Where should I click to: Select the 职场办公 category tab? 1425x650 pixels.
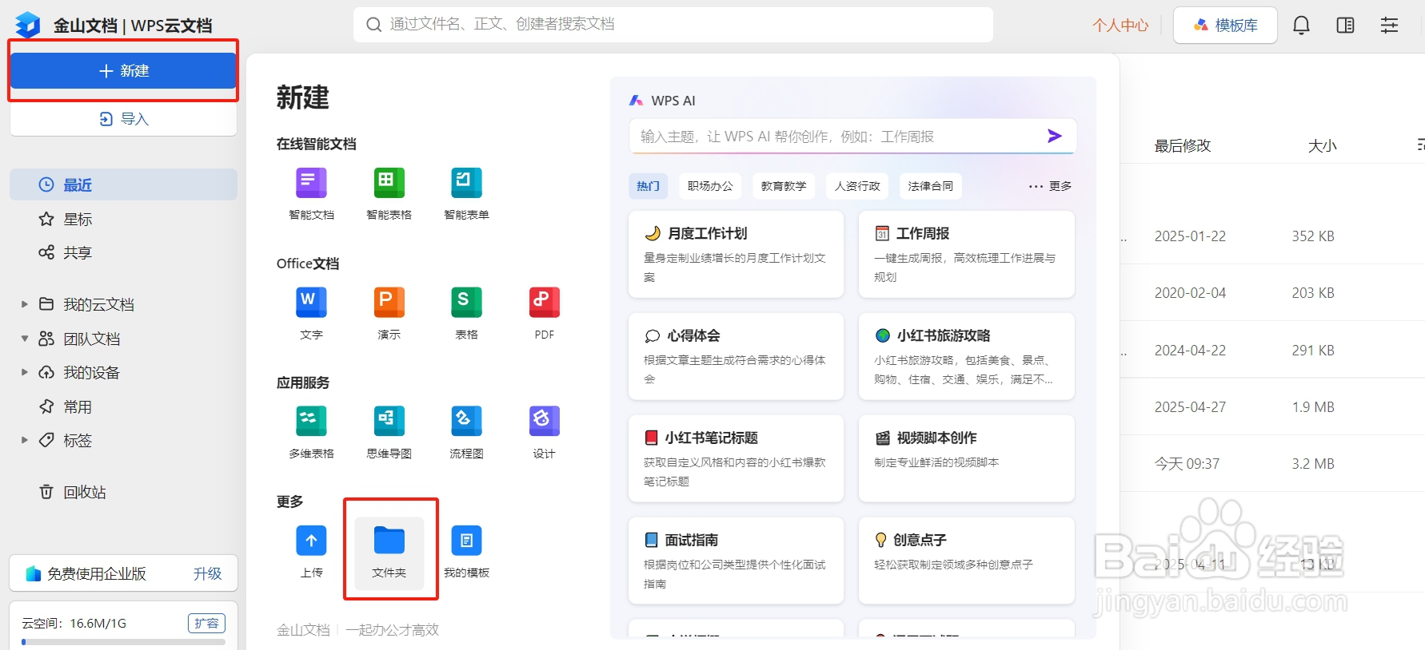pos(710,186)
